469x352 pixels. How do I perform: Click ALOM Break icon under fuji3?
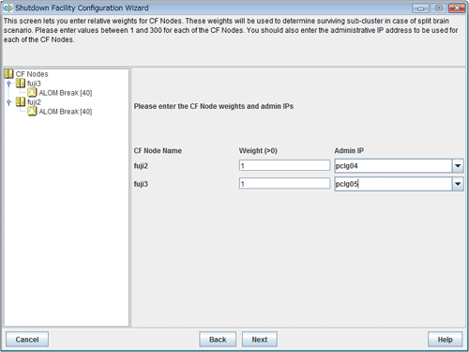click(x=32, y=92)
